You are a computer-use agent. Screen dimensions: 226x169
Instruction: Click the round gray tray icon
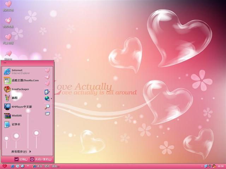[210, 166]
